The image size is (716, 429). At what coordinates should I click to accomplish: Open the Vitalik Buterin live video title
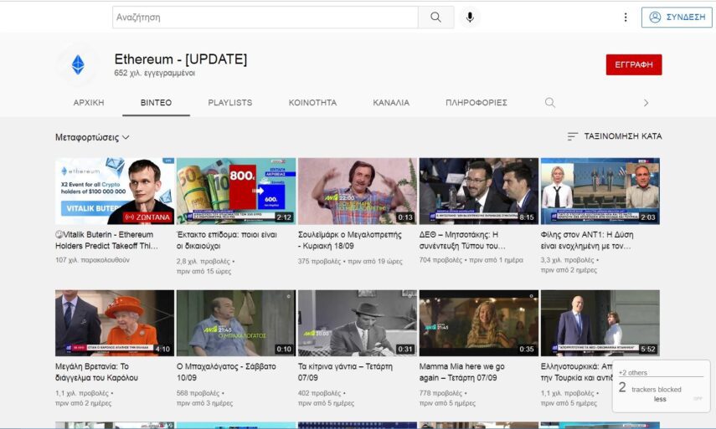pyautogui.click(x=105, y=240)
